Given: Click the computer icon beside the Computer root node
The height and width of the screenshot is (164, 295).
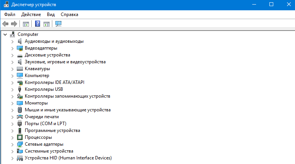Looking at the screenshot, I should [x=13, y=34].
